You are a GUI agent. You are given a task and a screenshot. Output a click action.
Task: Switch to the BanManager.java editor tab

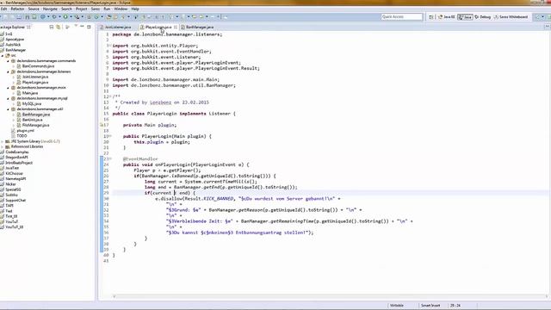(199, 27)
